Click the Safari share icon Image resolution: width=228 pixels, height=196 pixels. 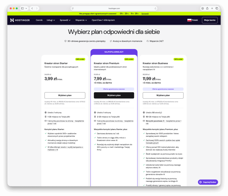pos(207,8)
